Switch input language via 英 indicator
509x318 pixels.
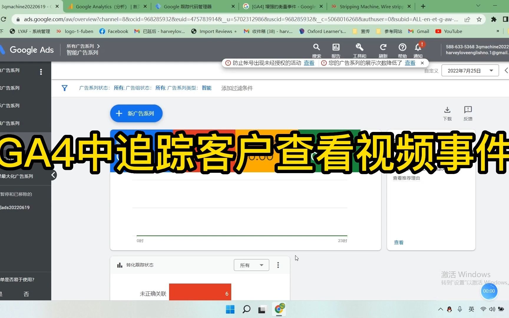471,309
